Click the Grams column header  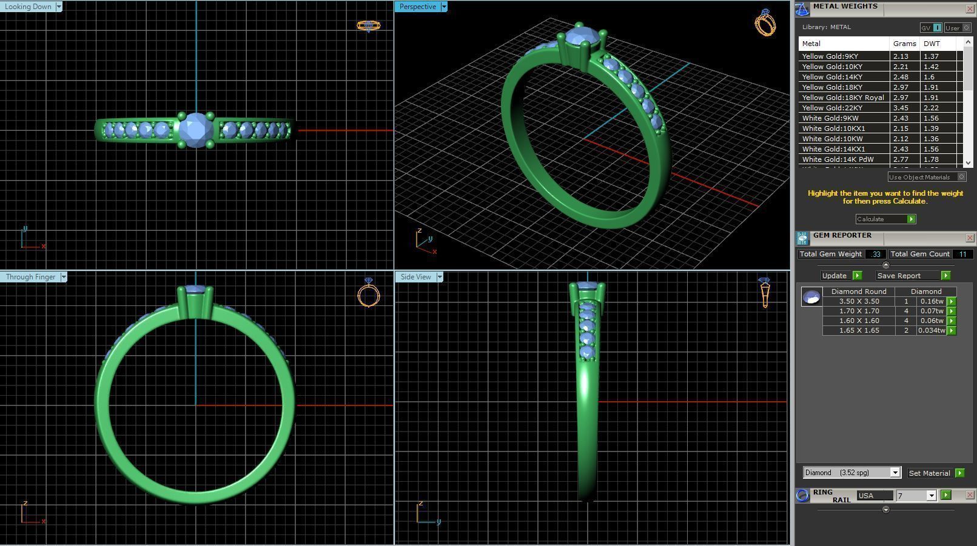pyautogui.click(x=904, y=43)
